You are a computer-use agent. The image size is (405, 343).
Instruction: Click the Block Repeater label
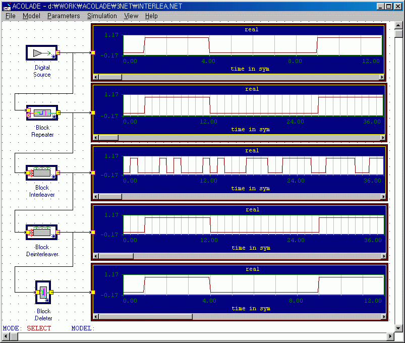[x=42, y=131]
